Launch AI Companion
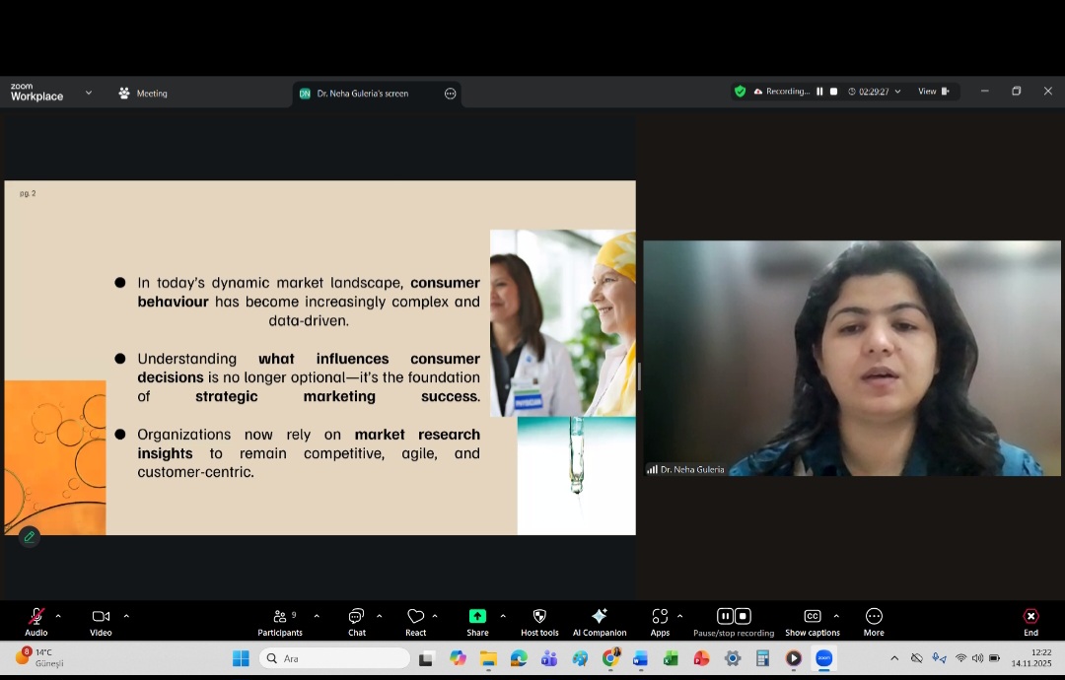 pyautogui.click(x=599, y=621)
